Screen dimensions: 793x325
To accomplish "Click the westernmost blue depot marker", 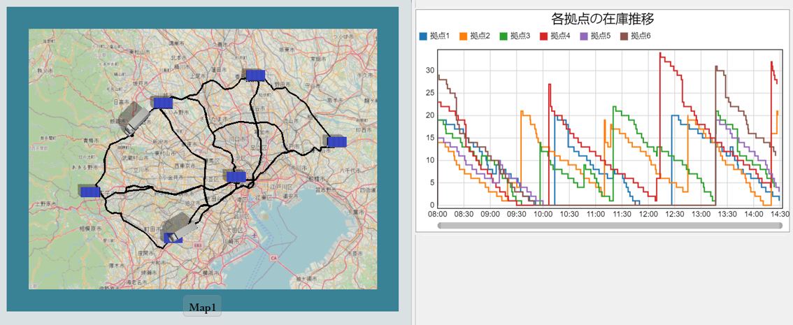I will click(90, 192).
